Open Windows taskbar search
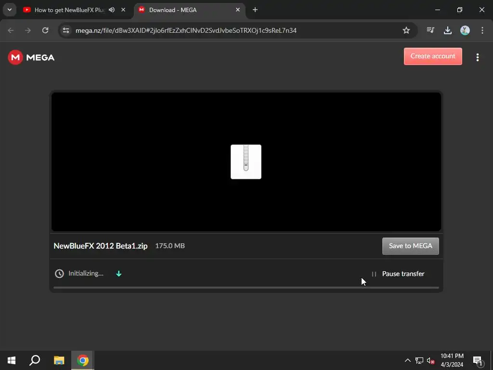493x370 pixels. [35, 360]
